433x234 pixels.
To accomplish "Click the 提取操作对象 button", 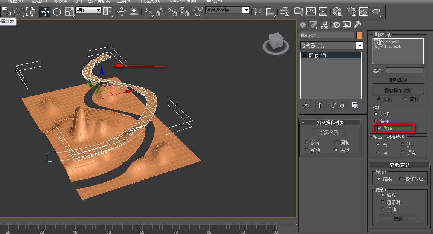I will point(398,90).
